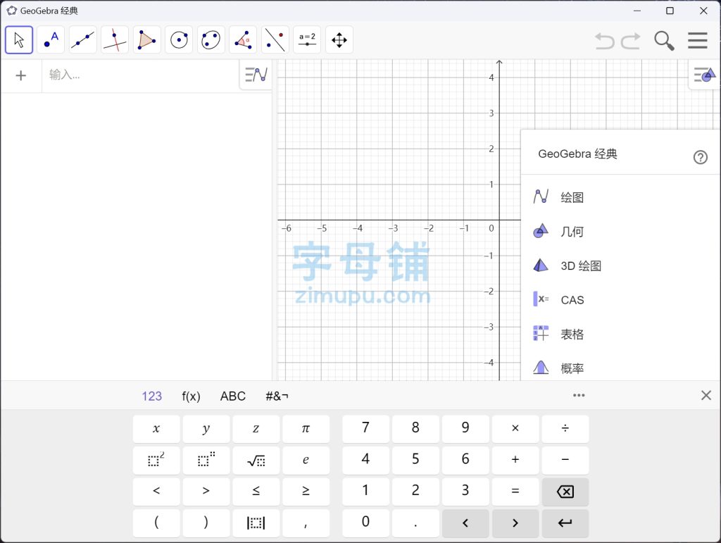Select the Slider a=2 tool
Screen dimensions: 721x543
click(307, 40)
